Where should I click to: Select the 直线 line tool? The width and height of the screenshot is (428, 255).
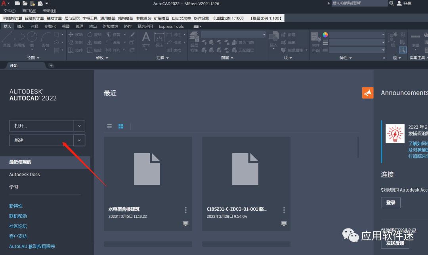coord(7,40)
